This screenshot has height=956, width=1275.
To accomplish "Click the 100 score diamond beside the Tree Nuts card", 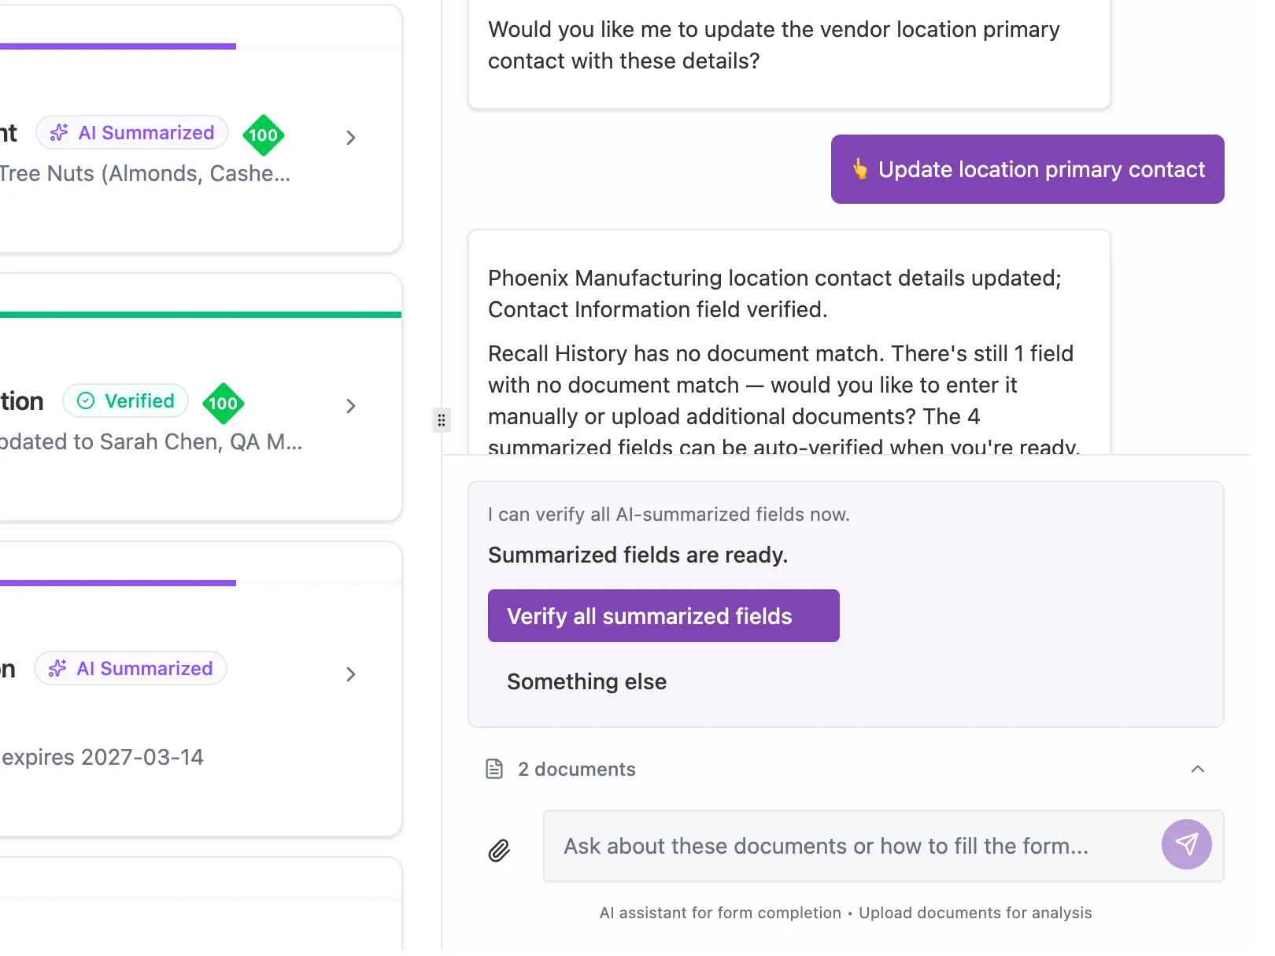I will point(263,135).
